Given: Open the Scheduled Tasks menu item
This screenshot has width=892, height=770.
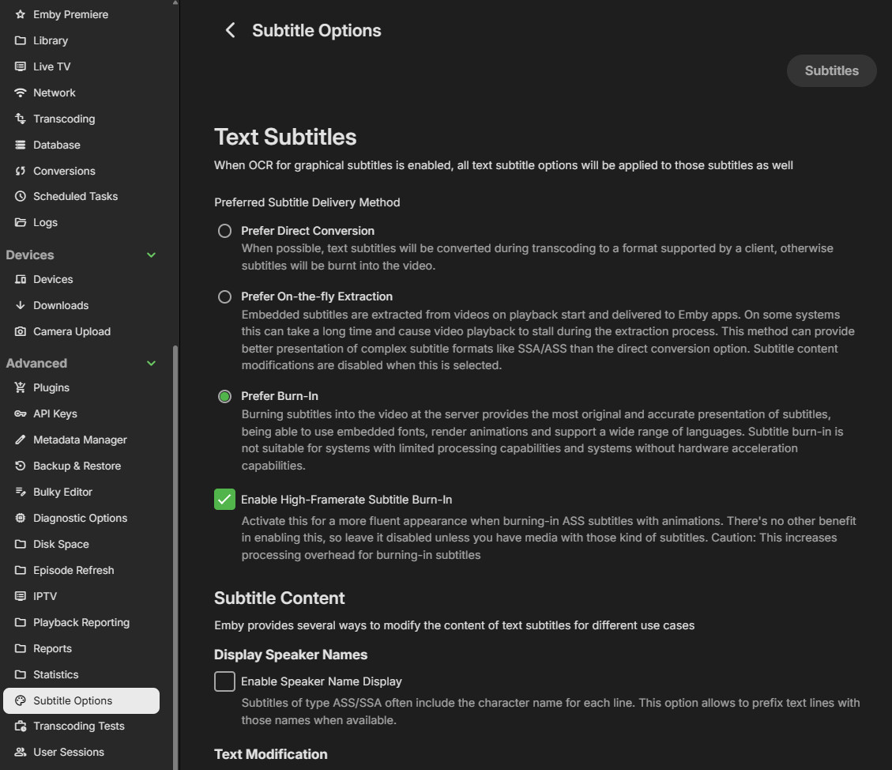Looking at the screenshot, I should click(75, 196).
